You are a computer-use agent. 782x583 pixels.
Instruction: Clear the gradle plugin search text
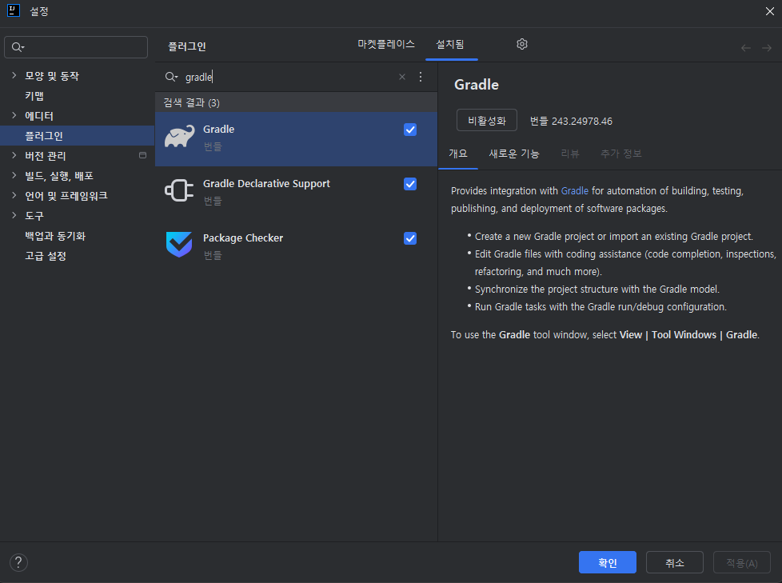pyautogui.click(x=402, y=77)
